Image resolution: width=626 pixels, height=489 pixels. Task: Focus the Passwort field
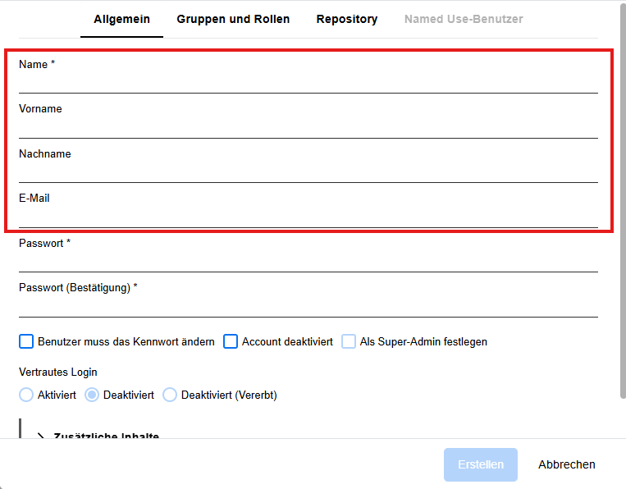click(x=308, y=261)
